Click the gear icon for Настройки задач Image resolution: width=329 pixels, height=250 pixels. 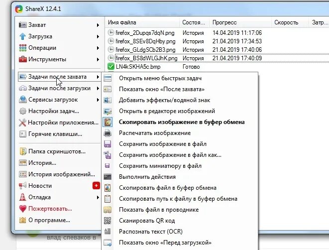[x=23, y=111]
